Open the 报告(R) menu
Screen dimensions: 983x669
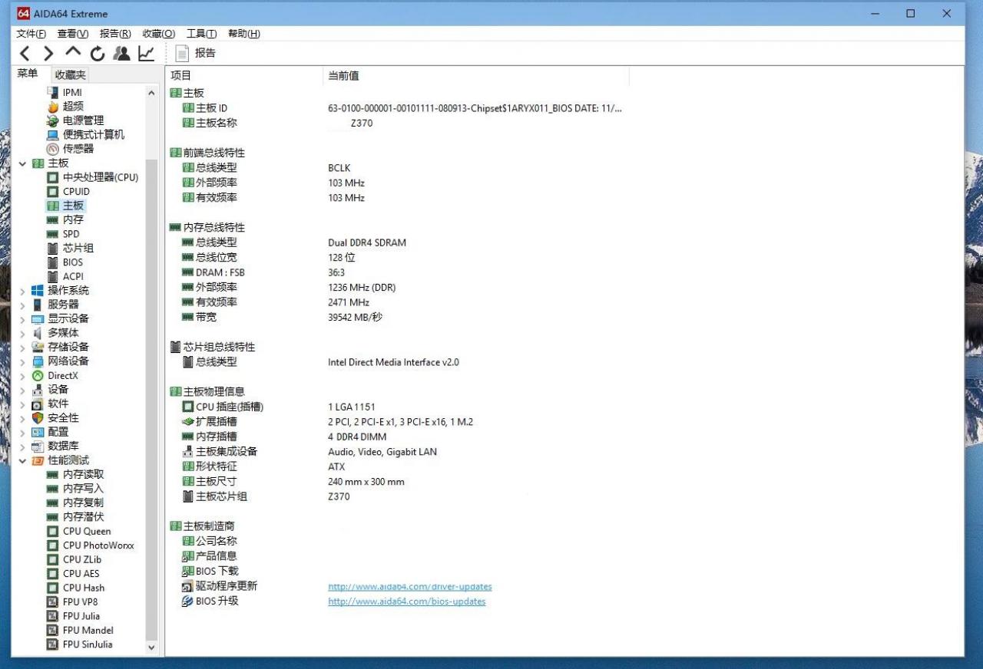click(x=115, y=34)
